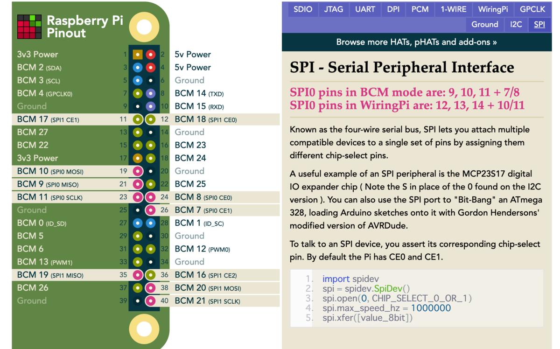560x349 pixels.
Task: Click pin 32 BCM 12 PWM0 dot
Action: (150, 249)
